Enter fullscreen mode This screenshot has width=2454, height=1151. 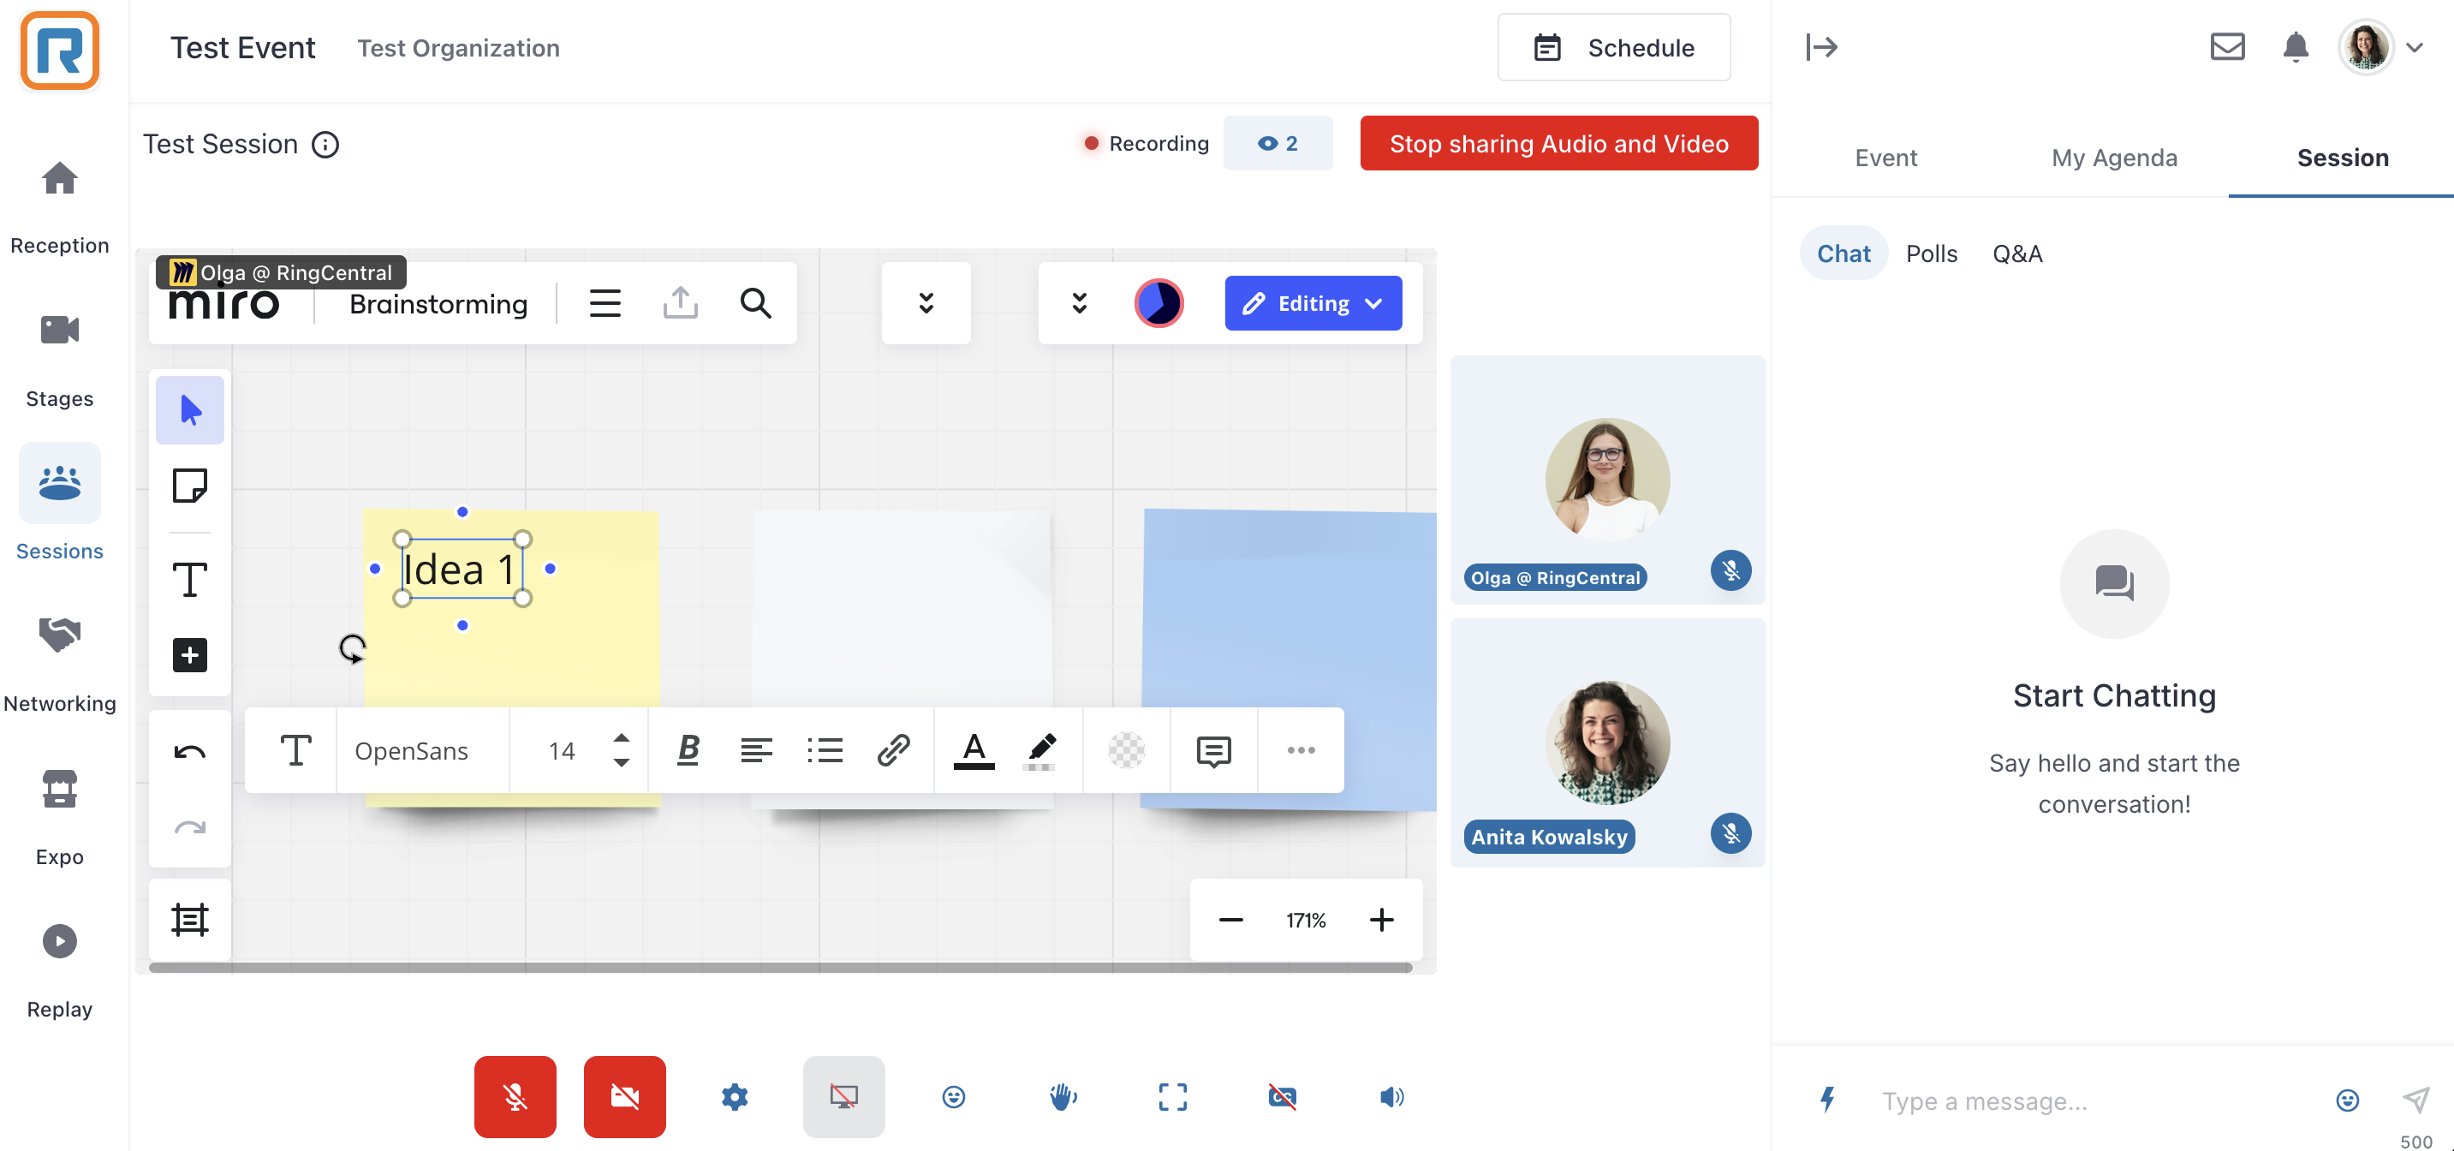1173,1097
